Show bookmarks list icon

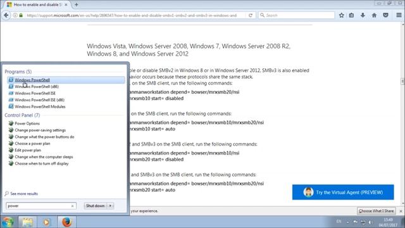(352, 15)
